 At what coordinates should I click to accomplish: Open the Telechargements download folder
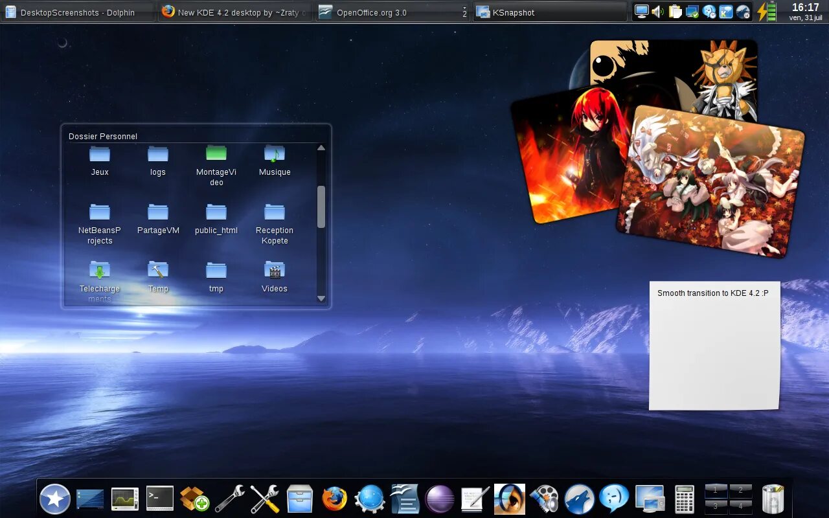[100, 282]
